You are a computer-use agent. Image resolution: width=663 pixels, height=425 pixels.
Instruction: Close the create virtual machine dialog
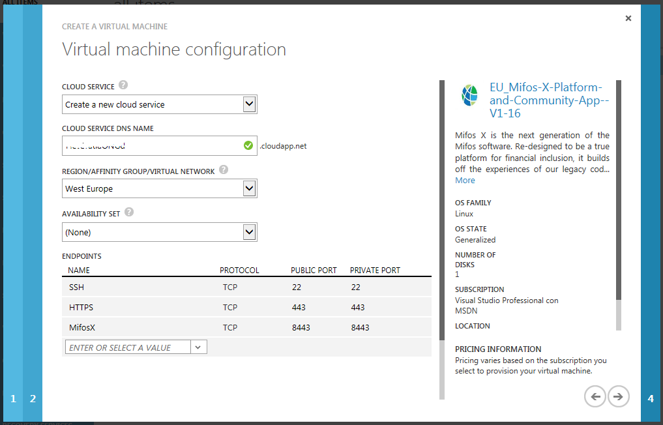coord(628,18)
